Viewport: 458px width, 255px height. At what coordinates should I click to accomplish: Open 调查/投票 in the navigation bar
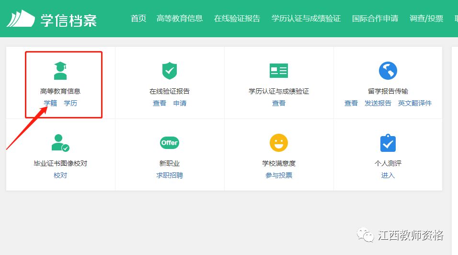(426, 18)
